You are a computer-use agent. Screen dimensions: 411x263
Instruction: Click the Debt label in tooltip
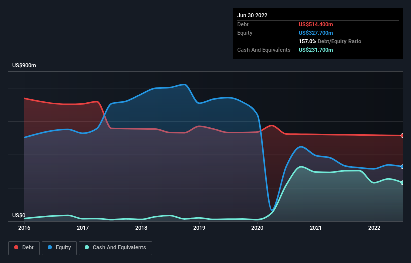click(x=243, y=24)
